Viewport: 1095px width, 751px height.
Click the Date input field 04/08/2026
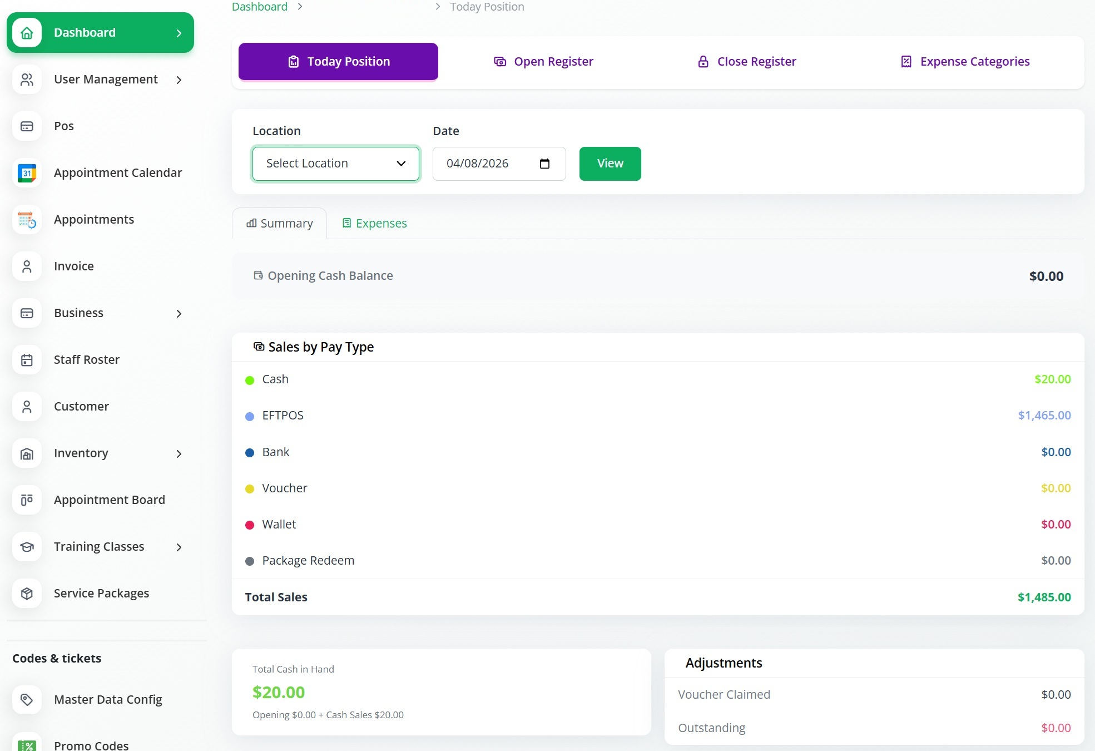[x=499, y=164]
